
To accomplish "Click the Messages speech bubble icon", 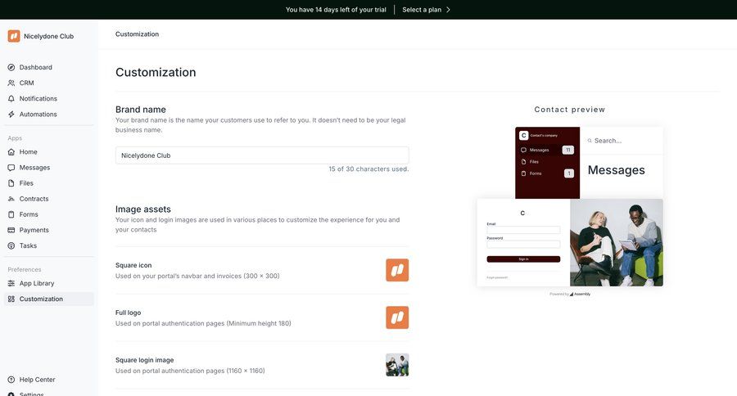I will [x=11, y=167].
